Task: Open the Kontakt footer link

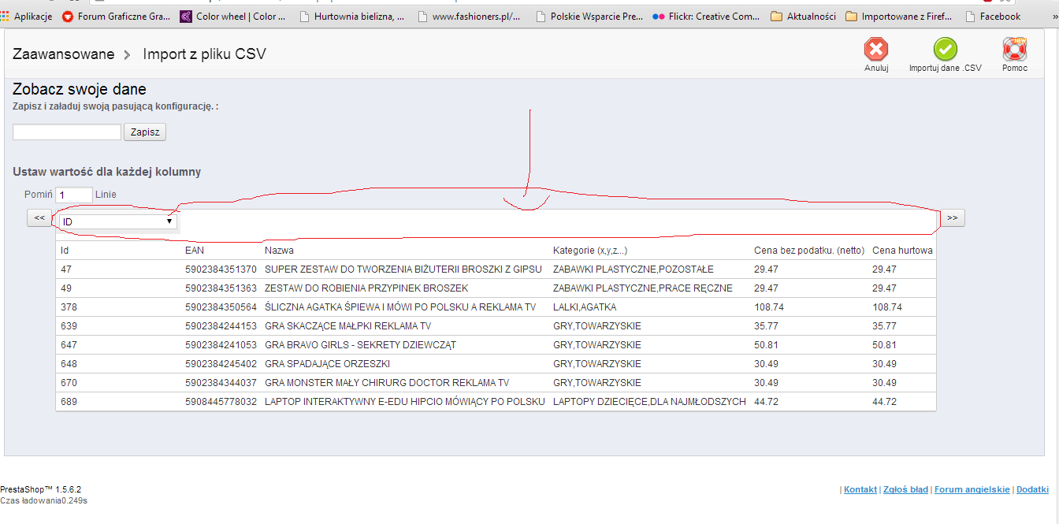Action: 860,489
